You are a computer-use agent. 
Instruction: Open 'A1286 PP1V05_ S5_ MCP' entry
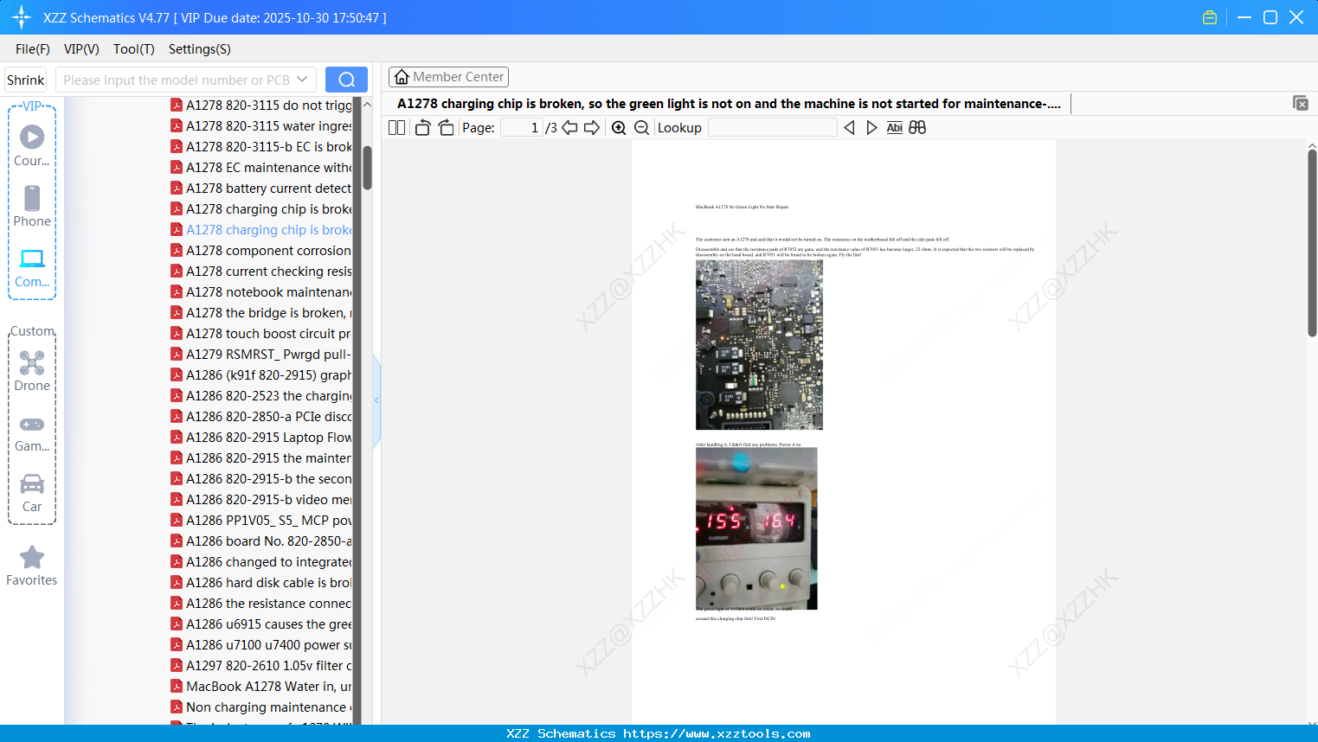pos(261,520)
